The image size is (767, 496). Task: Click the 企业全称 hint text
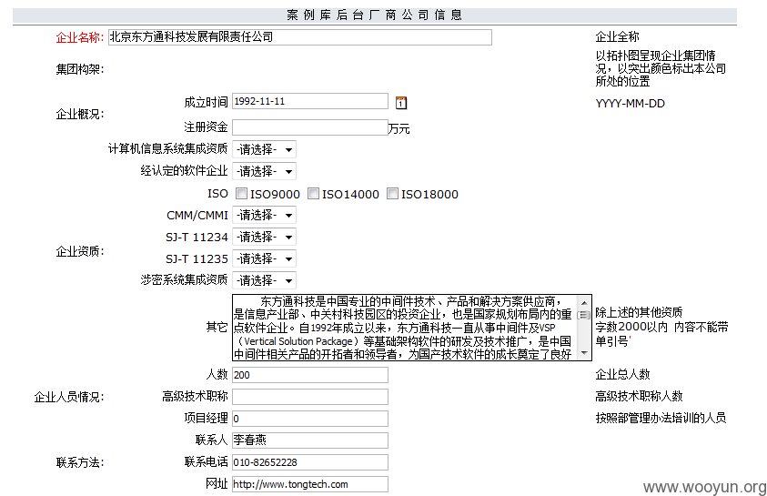click(617, 36)
